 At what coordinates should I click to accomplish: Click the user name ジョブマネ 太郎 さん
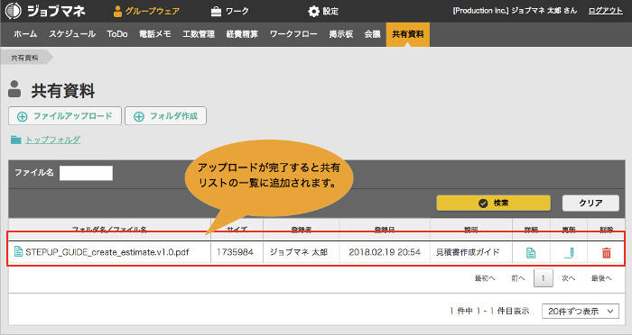(544, 11)
